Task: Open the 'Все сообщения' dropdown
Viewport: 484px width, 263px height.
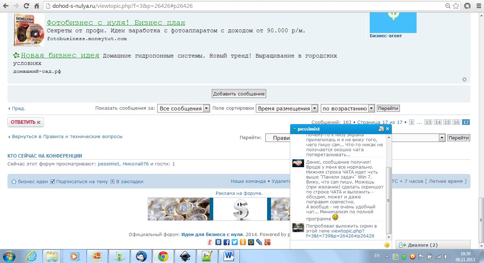Action: 184,109
